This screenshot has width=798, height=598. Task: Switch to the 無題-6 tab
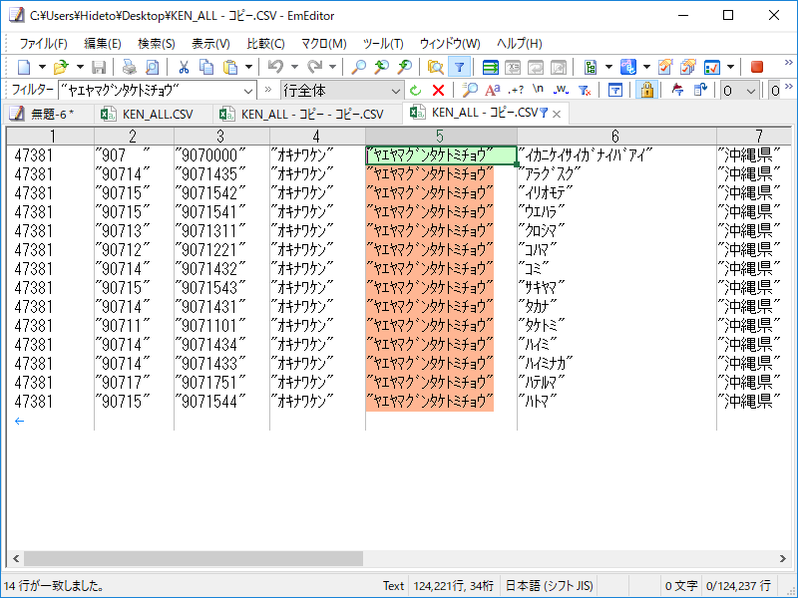[x=48, y=114]
